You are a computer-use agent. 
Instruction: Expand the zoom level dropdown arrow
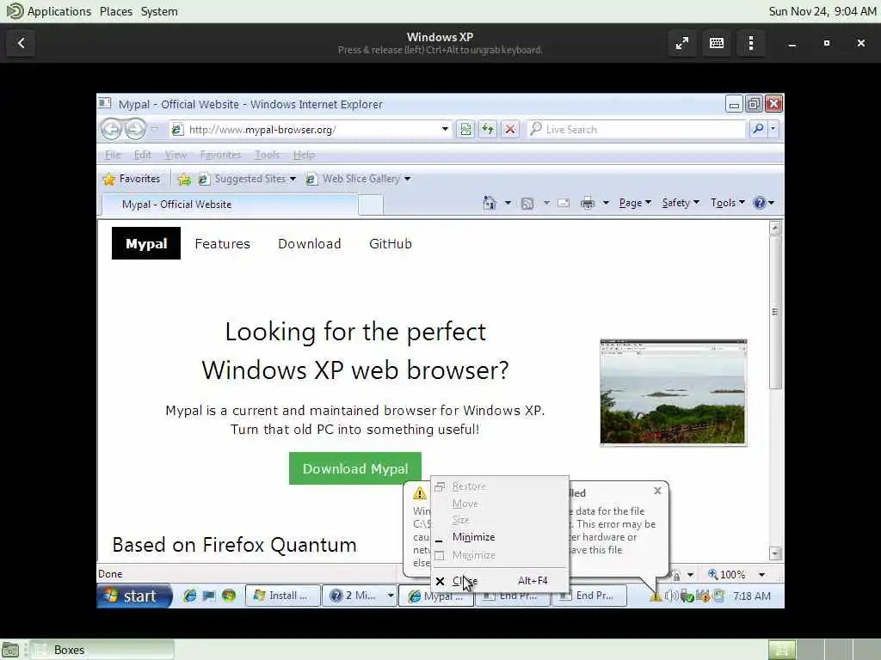[761, 574]
